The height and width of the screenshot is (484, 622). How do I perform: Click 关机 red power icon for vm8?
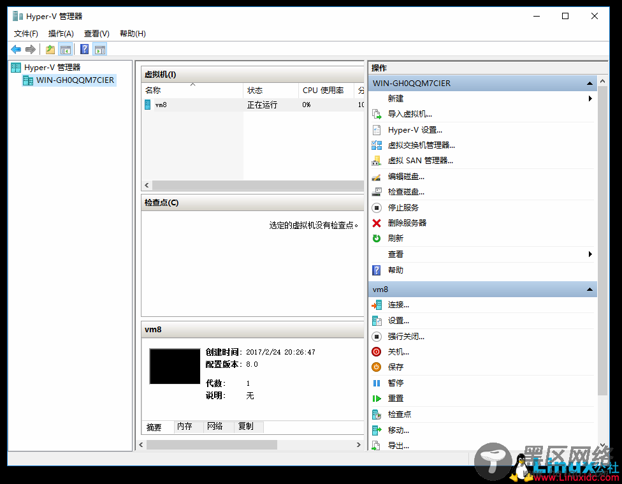[377, 352]
